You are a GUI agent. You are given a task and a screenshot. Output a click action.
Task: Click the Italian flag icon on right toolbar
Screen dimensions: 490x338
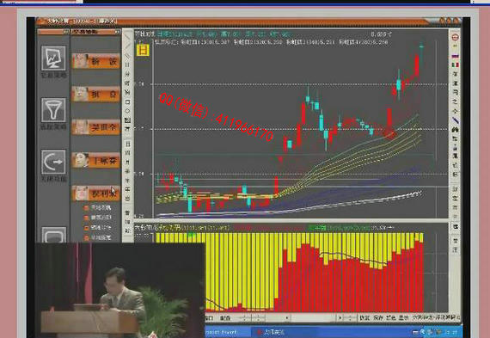tap(456, 65)
